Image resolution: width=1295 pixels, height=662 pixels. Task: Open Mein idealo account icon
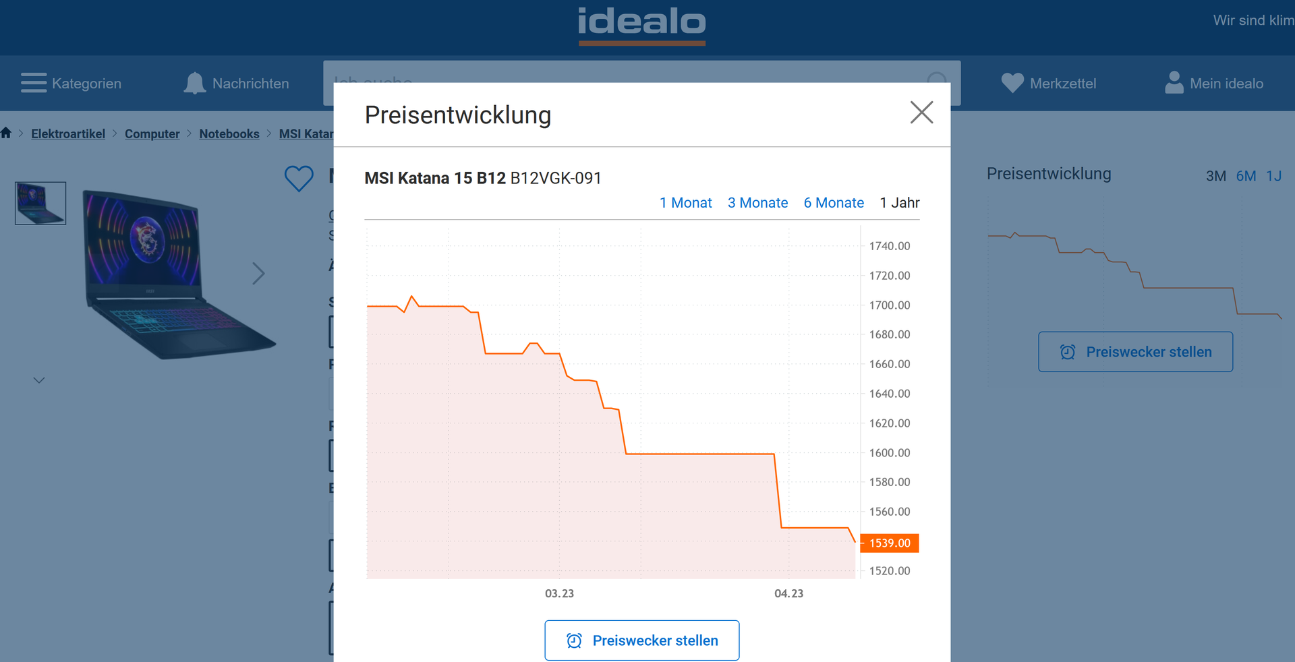(x=1174, y=83)
